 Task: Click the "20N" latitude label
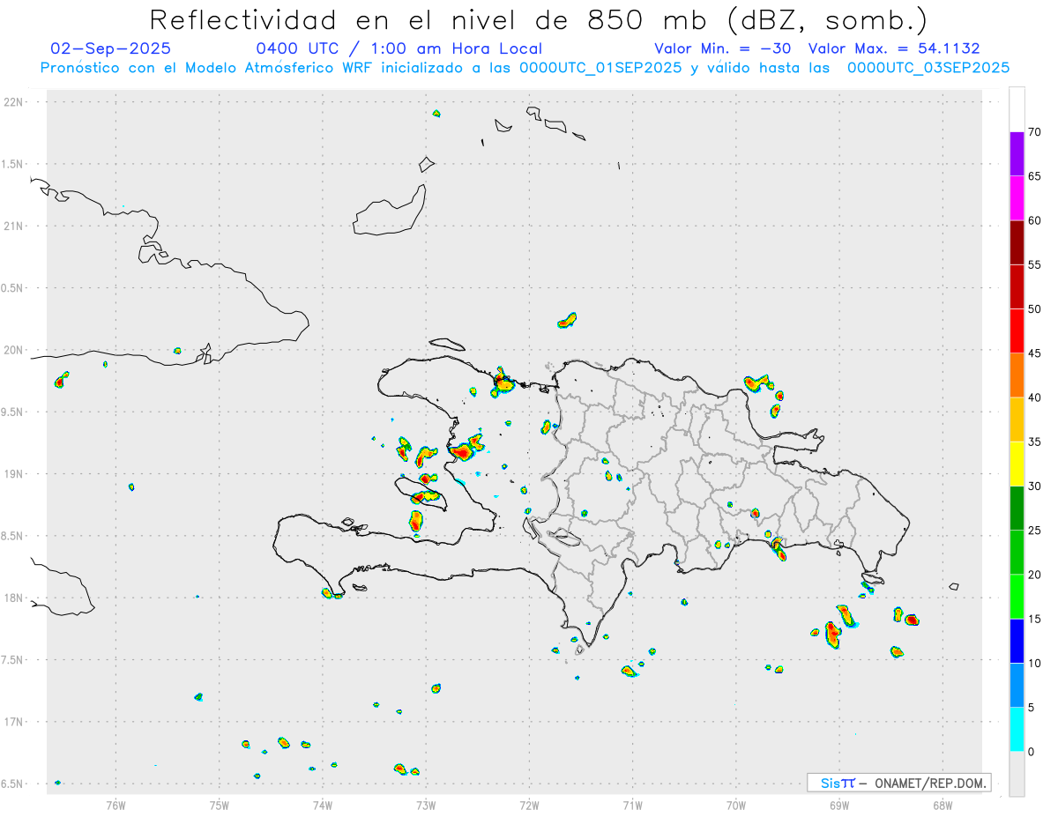(14, 350)
